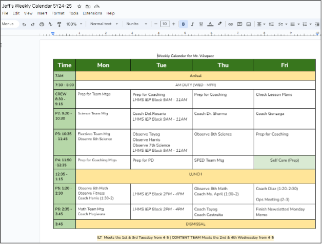Select the Paint format tool
The height and width of the screenshot is (244, 322).
[58, 24]
